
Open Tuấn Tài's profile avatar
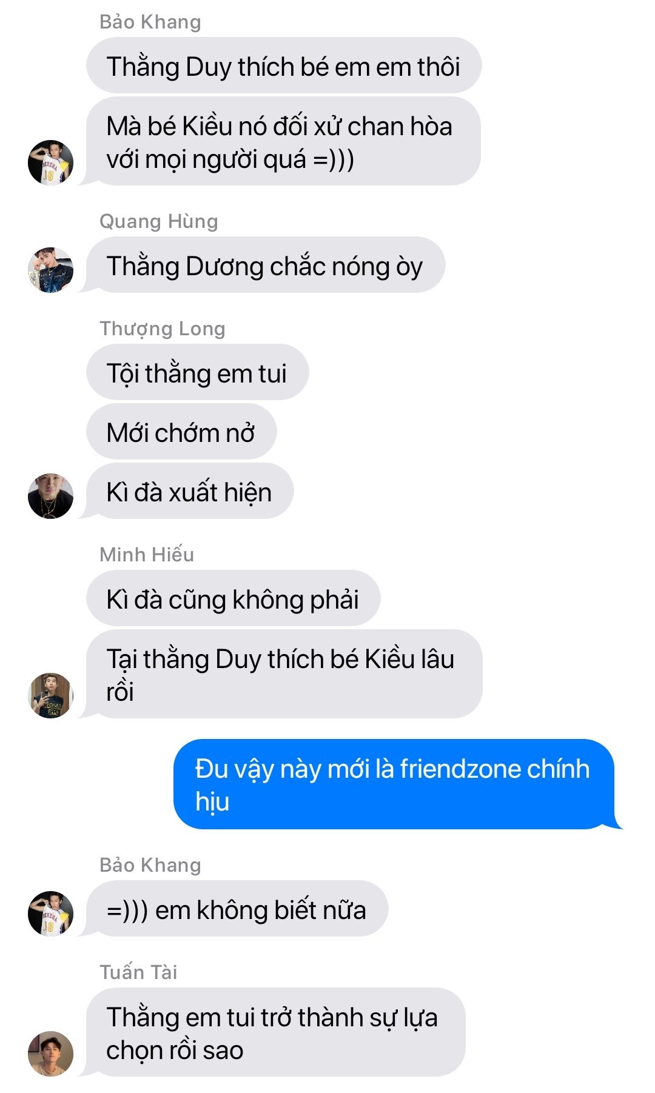pyautogui.click(x=51, y=1054)
